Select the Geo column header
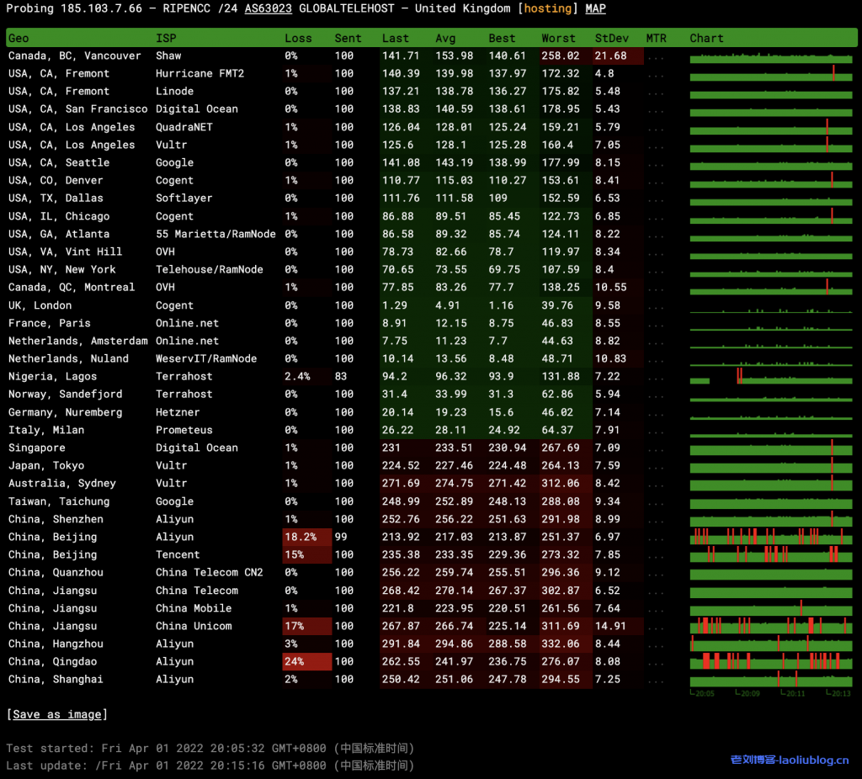Viewport: 862px width, 779px height. tap(19, 38)
